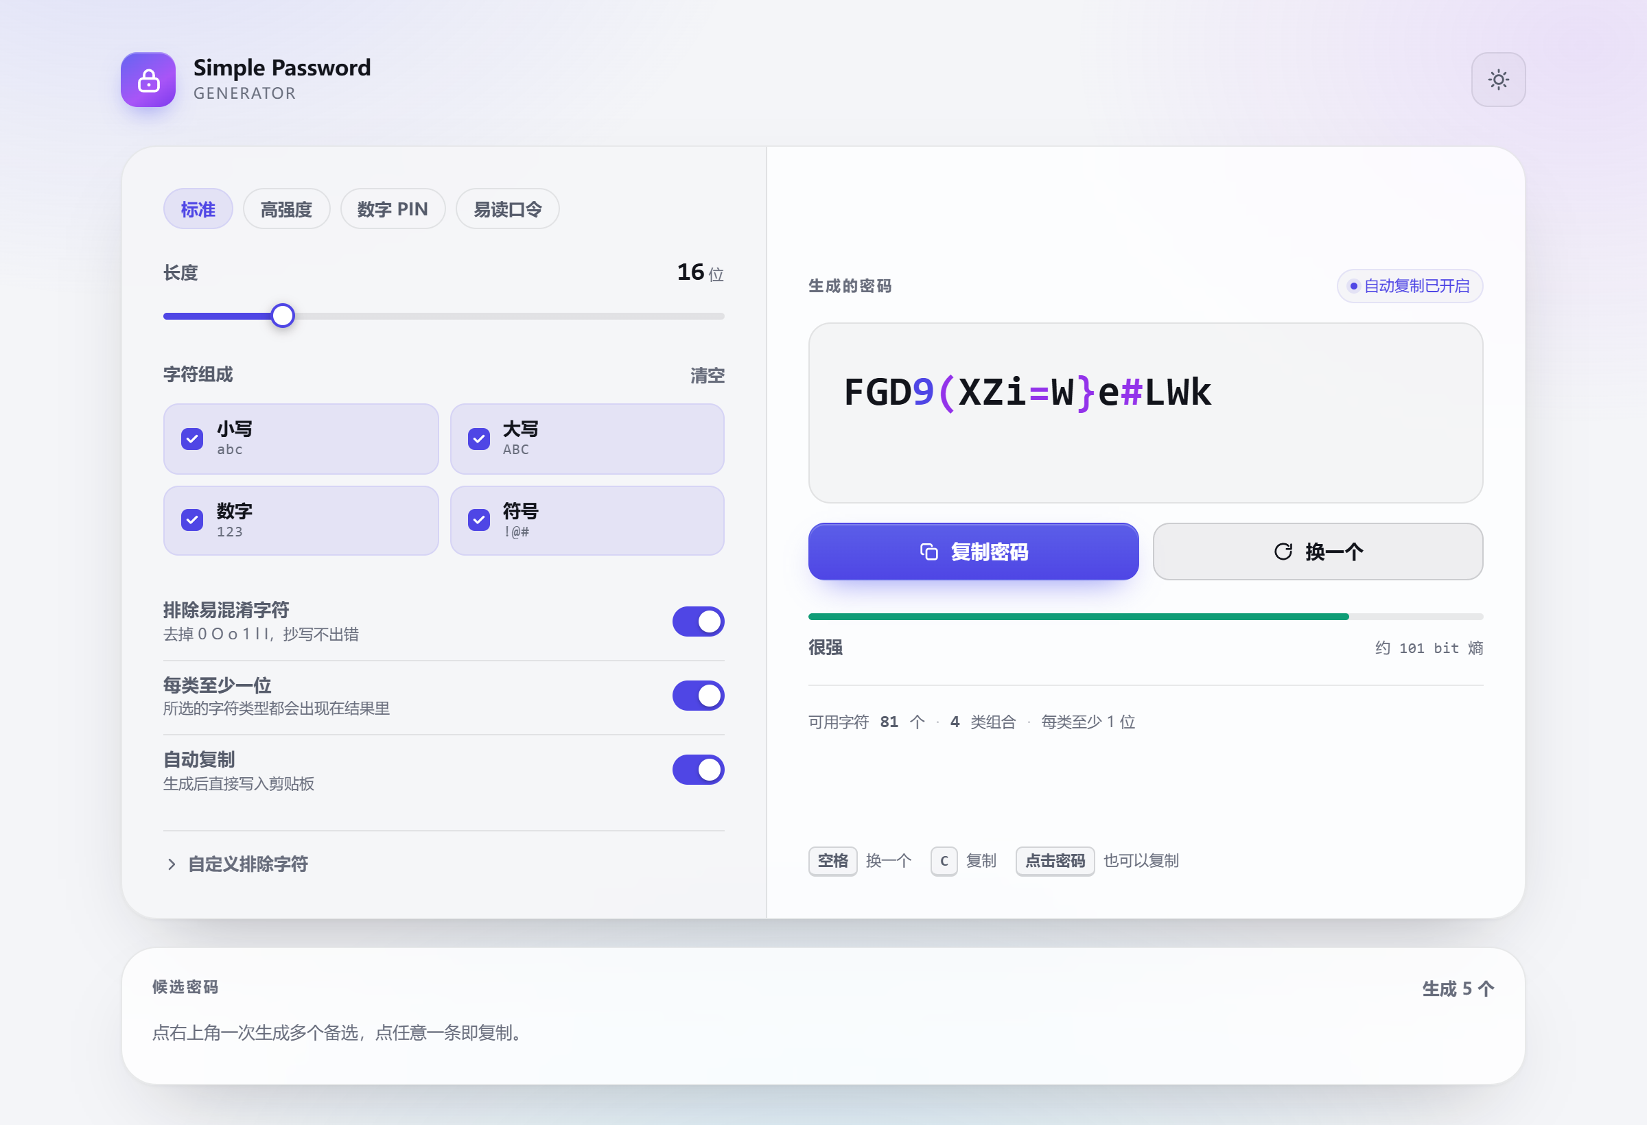Click the refresh icon in 换一个 button

[1283, 551]
